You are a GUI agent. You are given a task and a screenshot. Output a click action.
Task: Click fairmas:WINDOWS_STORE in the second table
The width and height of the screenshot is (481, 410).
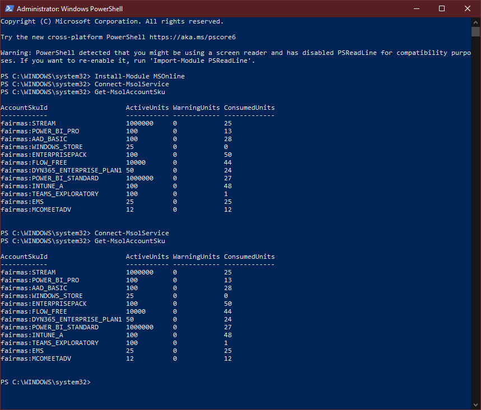(42, 296)
